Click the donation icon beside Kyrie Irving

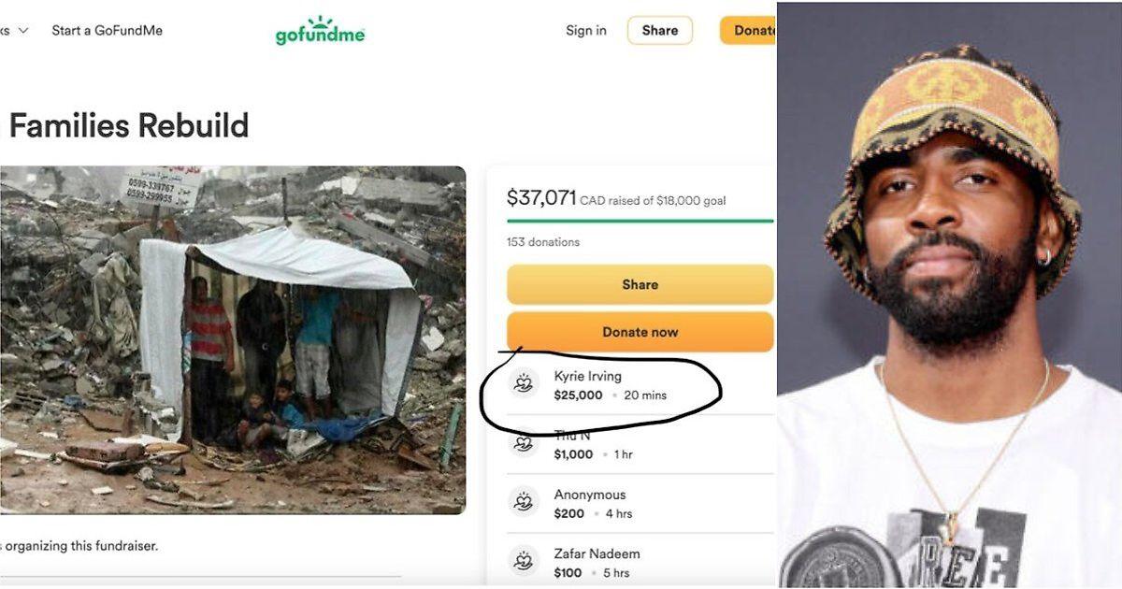(x=524, y=383)
